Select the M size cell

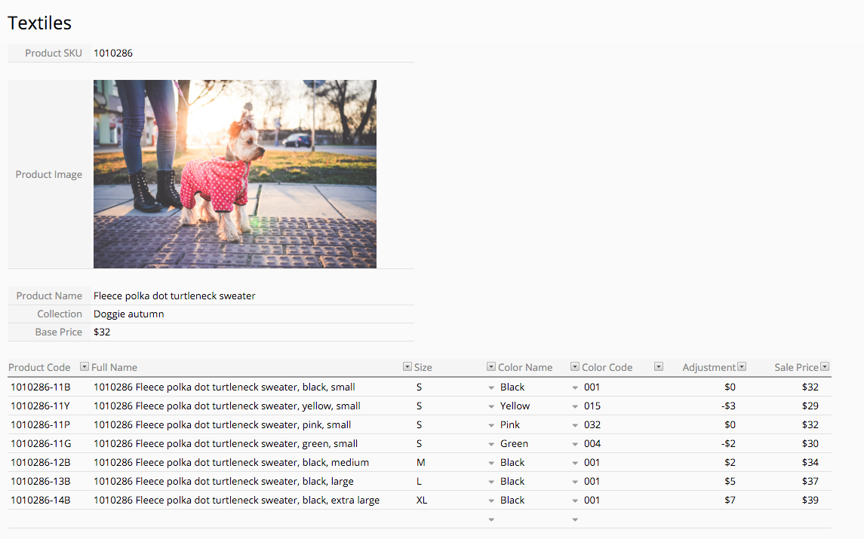[x=420, y=462]
